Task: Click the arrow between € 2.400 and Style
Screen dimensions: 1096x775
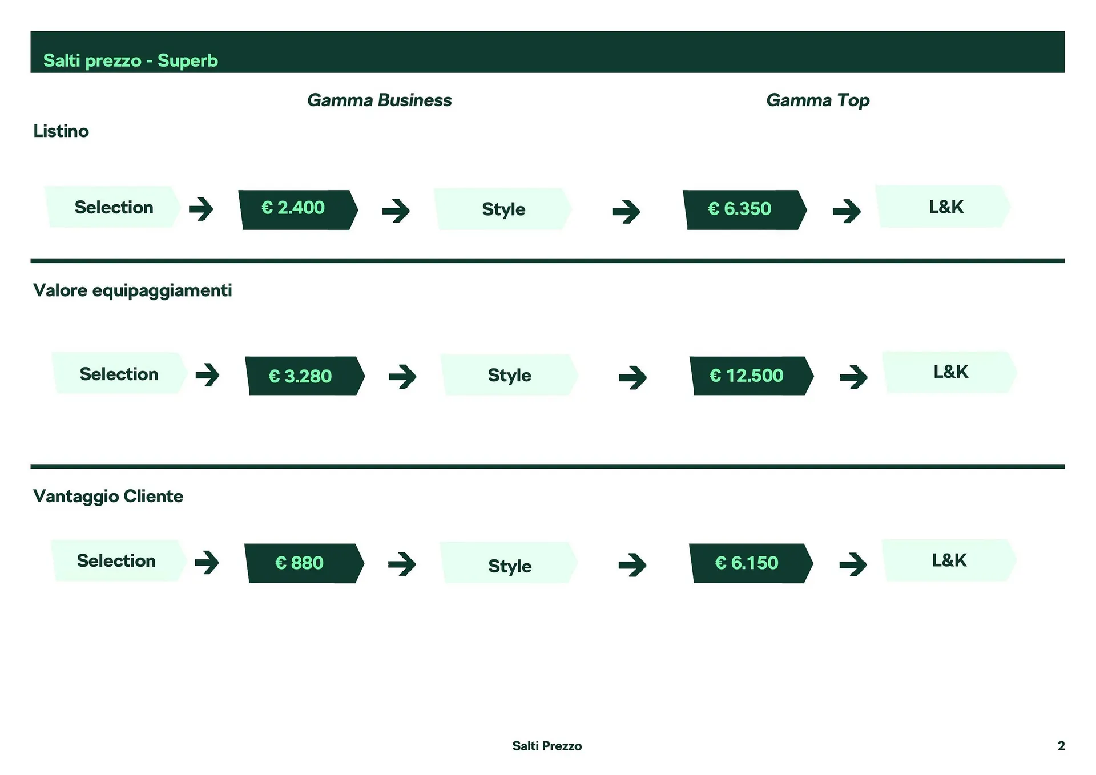Action: (x=396, y=211)
